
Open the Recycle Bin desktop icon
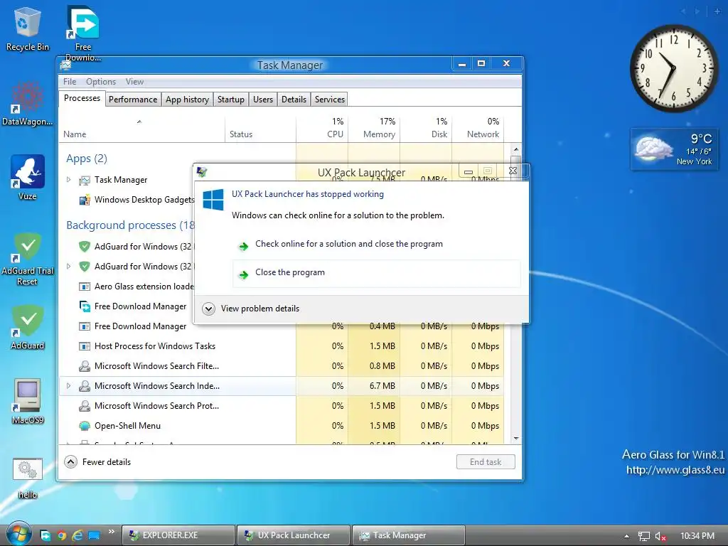(x=28, y=28)
